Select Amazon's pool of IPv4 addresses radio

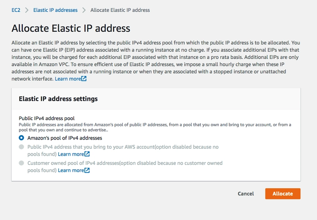pos(21,138)
